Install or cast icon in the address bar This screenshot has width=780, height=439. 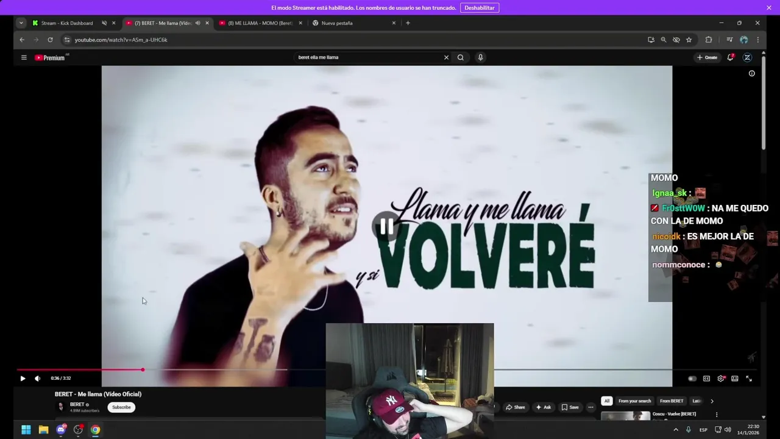pos(651,40)
